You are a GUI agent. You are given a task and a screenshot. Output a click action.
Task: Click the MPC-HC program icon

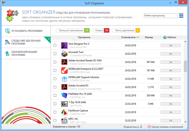tap(64, 121)
